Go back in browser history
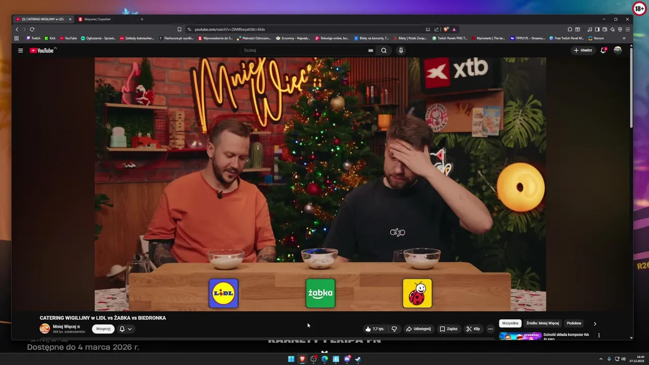This screenshot has width=649, height=365. 17,29
